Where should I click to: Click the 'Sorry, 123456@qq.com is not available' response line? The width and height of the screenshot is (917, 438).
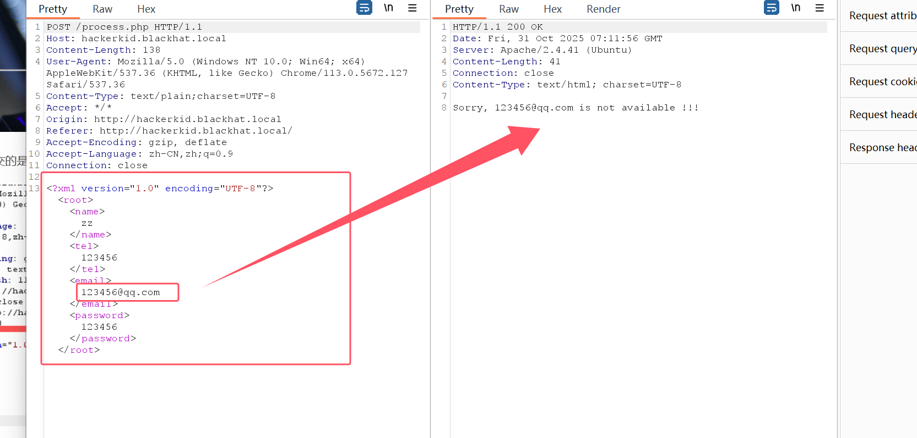coord(575,108)
